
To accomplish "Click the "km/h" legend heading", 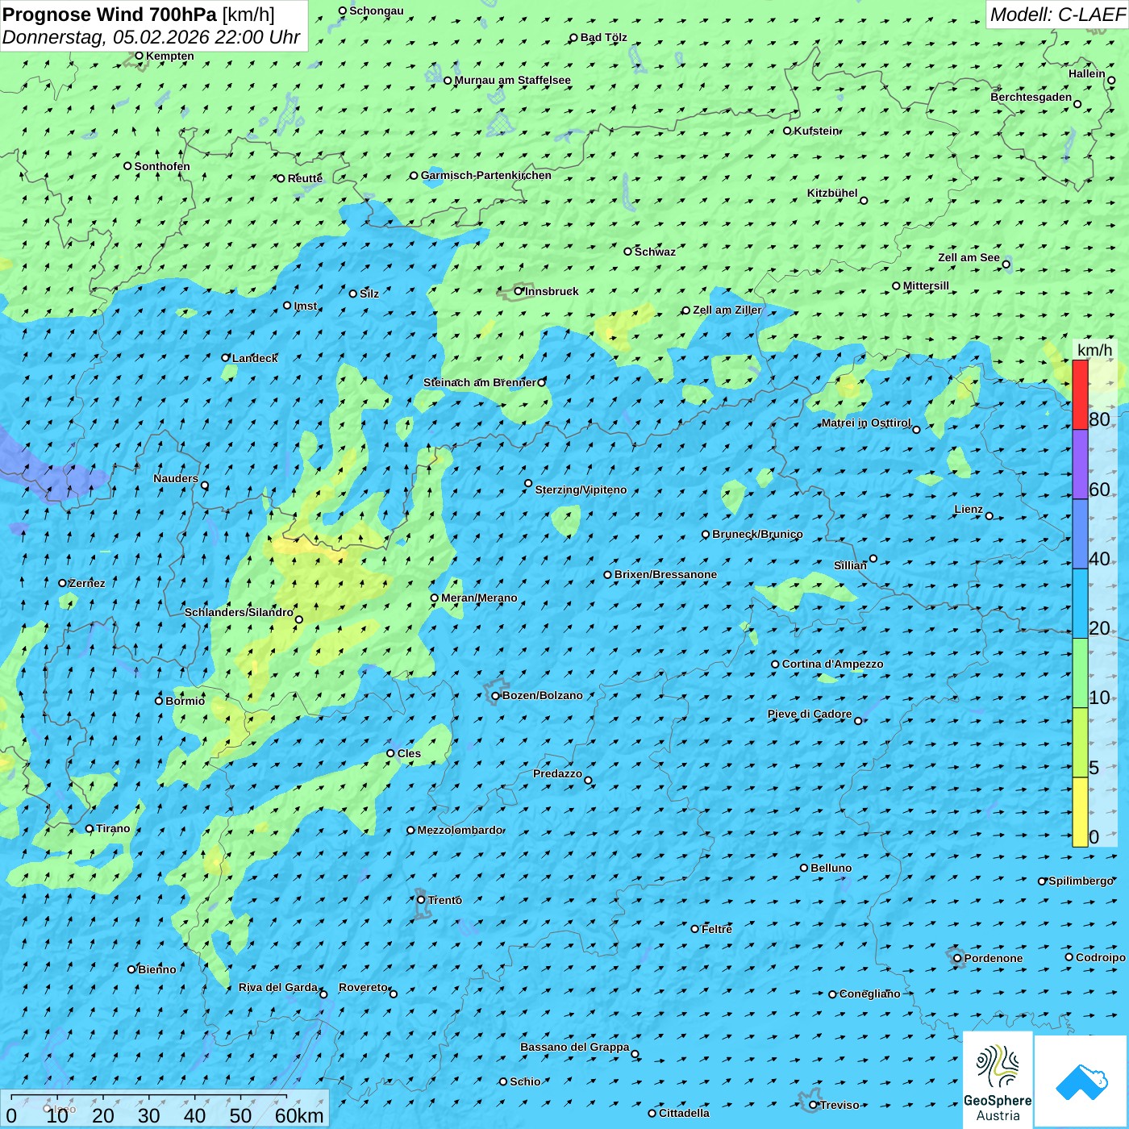I will pos(1094,350).
